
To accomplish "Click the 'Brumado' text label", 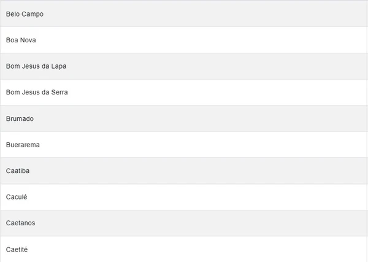I will click(20, 118).
